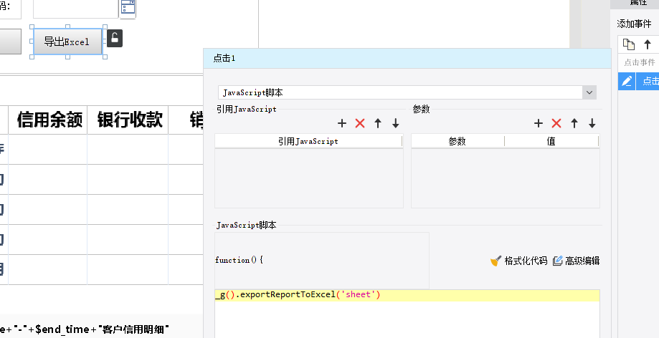Open 高级编辑 advanced editor
This screenshot has width=659, height=338.
577,261
